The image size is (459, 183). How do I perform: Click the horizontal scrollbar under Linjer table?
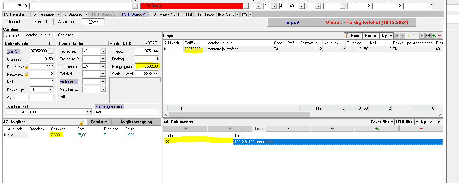(x=238, y=114)
